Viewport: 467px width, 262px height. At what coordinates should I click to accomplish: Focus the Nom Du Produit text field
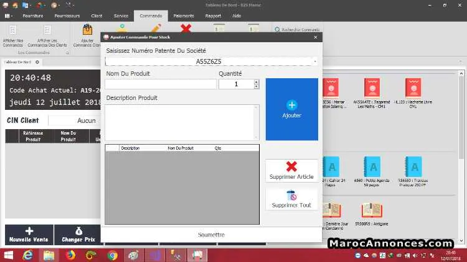pos(161,84)
